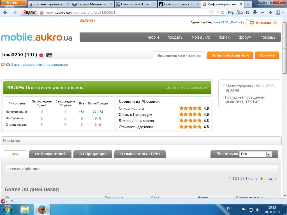Open Windows Start button

click(x=7, y=209)
